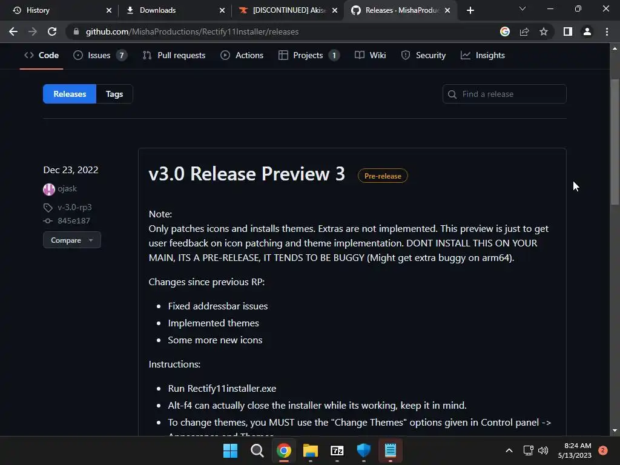
Task: Open the v3.0 Release Preview 3 title
Action: coord(247,174)
